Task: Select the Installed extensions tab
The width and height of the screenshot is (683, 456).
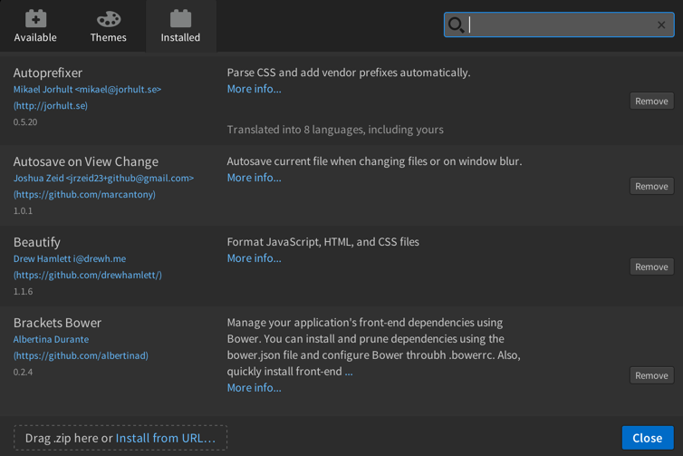Action: (x=180, y=26)
